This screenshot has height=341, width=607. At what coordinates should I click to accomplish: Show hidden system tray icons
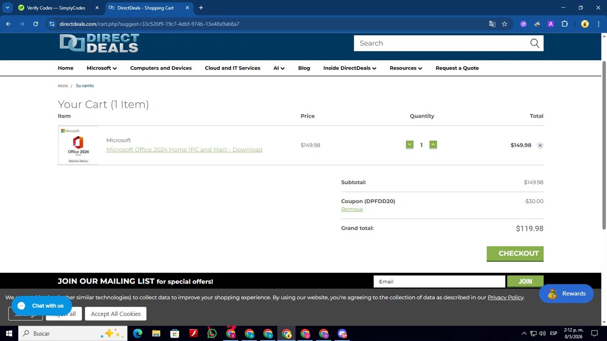[524, 333]
